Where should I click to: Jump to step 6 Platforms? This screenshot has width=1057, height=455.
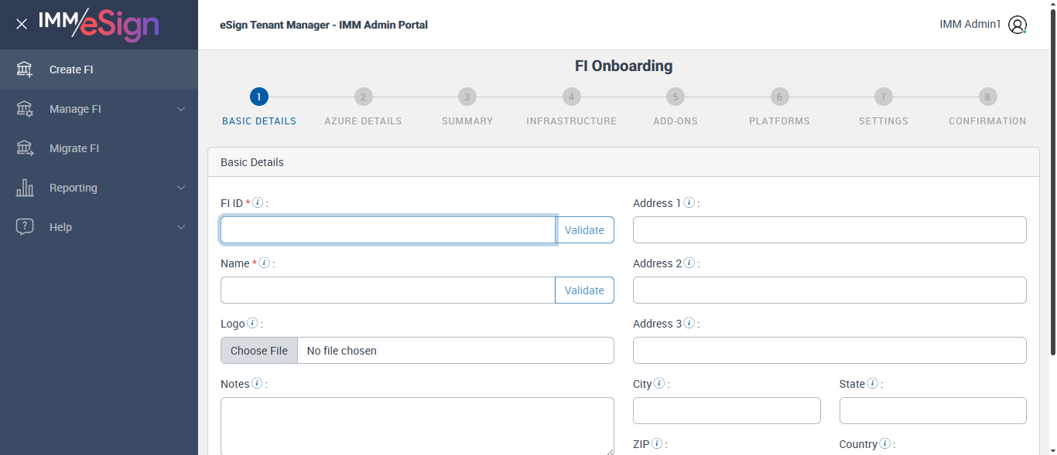(x=779, y=97)
